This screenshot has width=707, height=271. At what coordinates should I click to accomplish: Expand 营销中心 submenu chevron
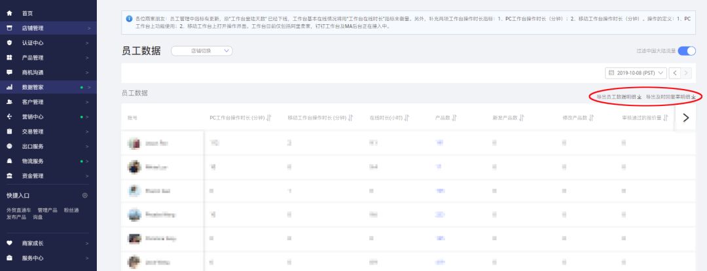[88, 117]
